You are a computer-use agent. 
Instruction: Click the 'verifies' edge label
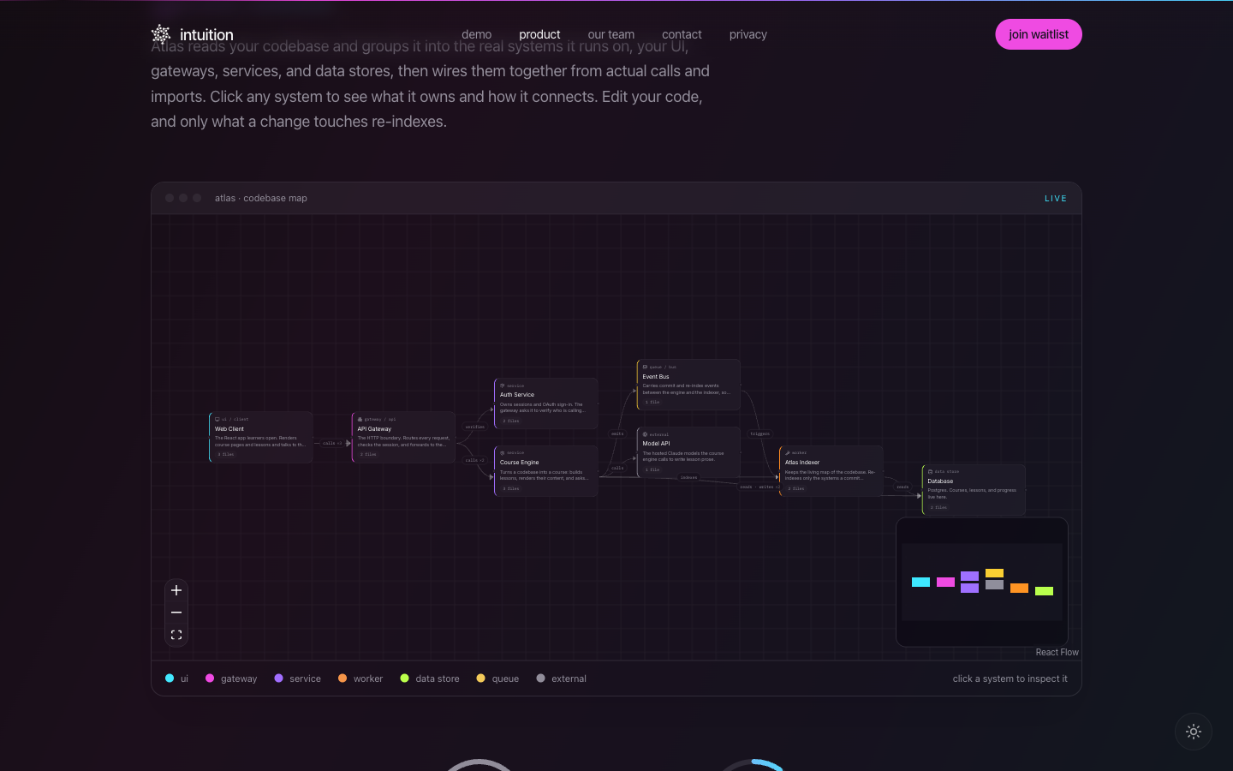474,427
